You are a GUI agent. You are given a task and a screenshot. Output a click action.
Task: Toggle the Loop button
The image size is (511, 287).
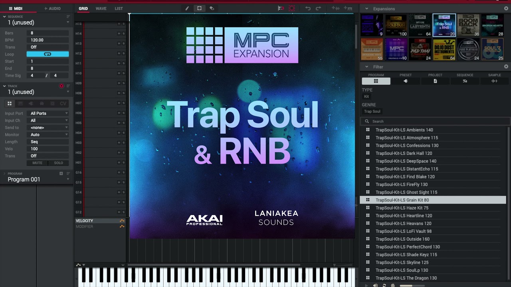pyautogui.click(x=48, y=54)
